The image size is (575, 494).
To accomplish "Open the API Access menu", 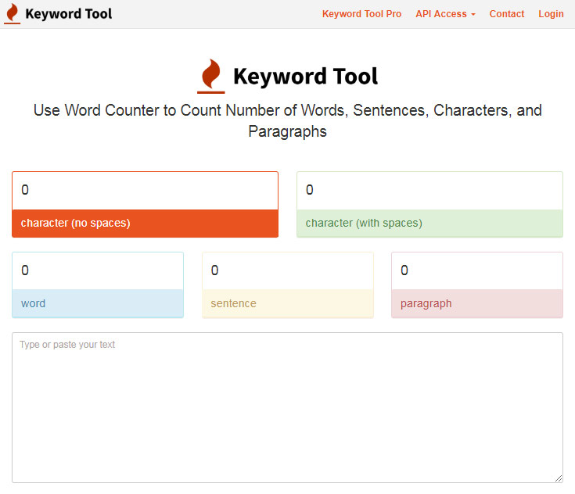I will [x=442, y=14].
